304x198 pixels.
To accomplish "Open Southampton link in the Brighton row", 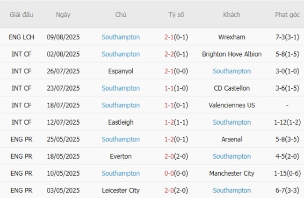I will [121, 54].
